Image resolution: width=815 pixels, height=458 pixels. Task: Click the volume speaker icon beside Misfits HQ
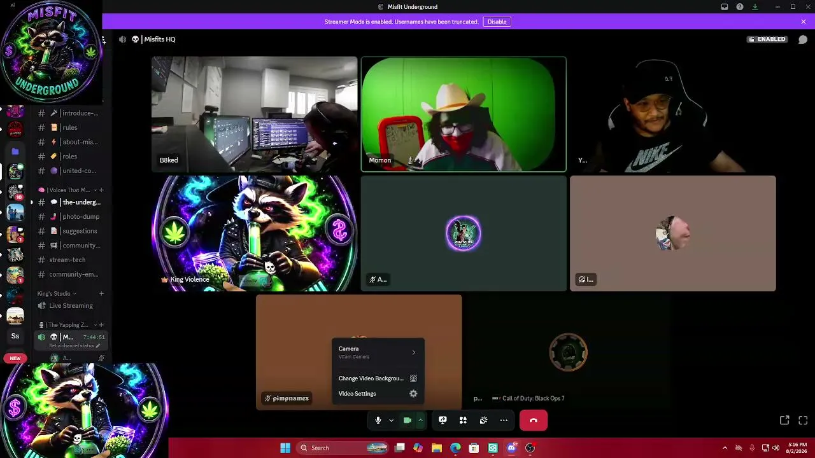(x=122, y=39)
